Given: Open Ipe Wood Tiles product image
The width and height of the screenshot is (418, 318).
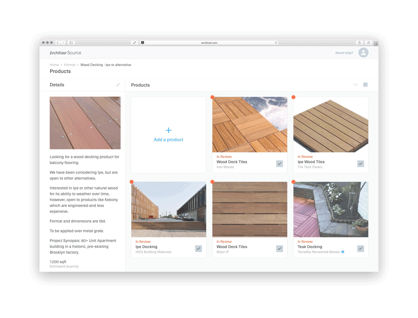Looking at the screenshot, I should tap(331, 125).
